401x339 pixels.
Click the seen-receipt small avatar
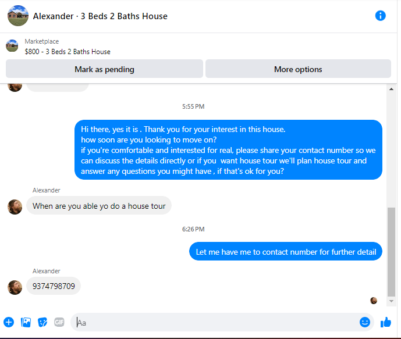point(374,301)
